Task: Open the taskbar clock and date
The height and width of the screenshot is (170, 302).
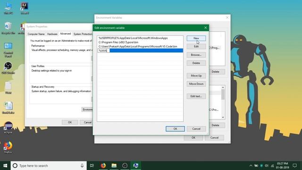Action: click(x=282, y=166)
